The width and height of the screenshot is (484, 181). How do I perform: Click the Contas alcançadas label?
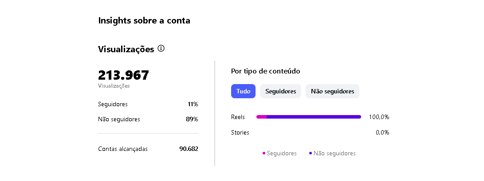pos(123,149)
